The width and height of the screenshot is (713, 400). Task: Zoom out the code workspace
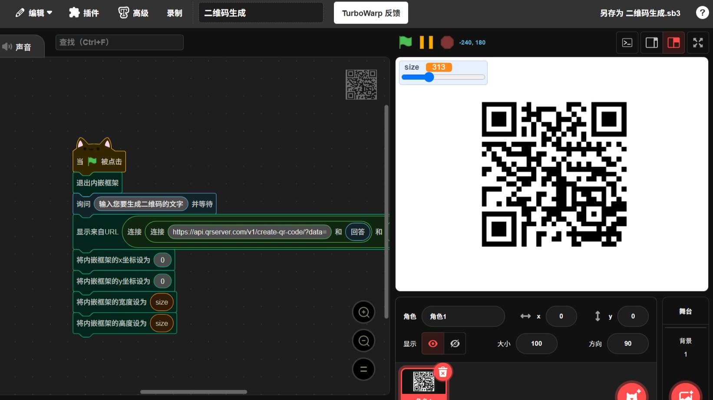(364, 341)
